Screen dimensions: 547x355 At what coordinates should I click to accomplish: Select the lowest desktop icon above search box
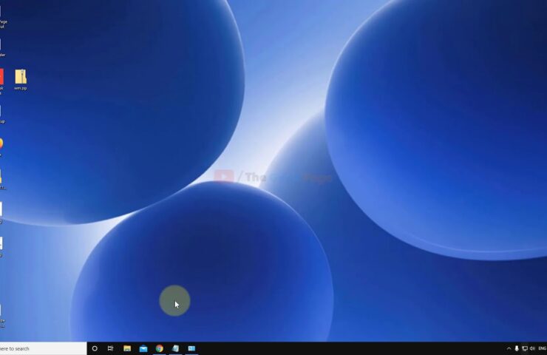pyautogui.click(x=1, y=311)
